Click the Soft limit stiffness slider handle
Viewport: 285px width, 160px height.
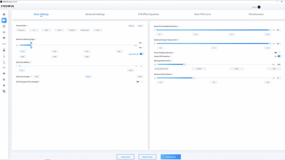20,66
